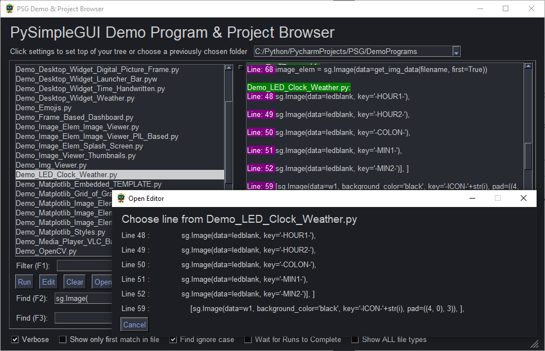Minimize the Open Editor dialog

click(x=472, y=198)
